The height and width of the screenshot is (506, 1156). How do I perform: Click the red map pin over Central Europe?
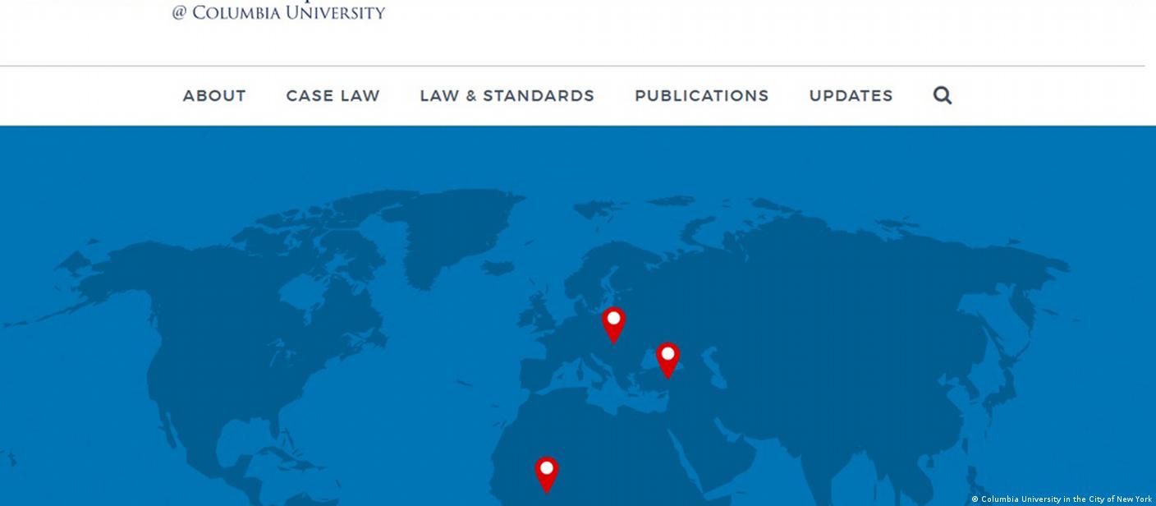pyautogui.click(x=613, y=323)
